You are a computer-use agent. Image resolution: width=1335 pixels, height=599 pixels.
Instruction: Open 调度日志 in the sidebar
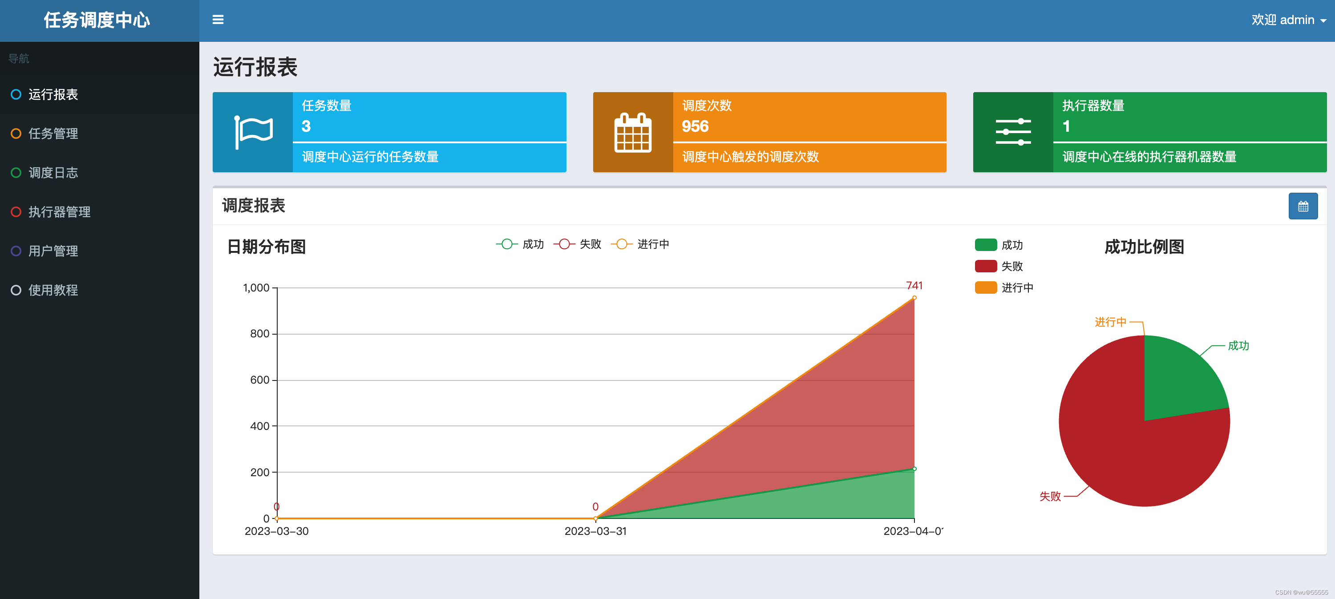pyautogui.click(x=100, y=173)
